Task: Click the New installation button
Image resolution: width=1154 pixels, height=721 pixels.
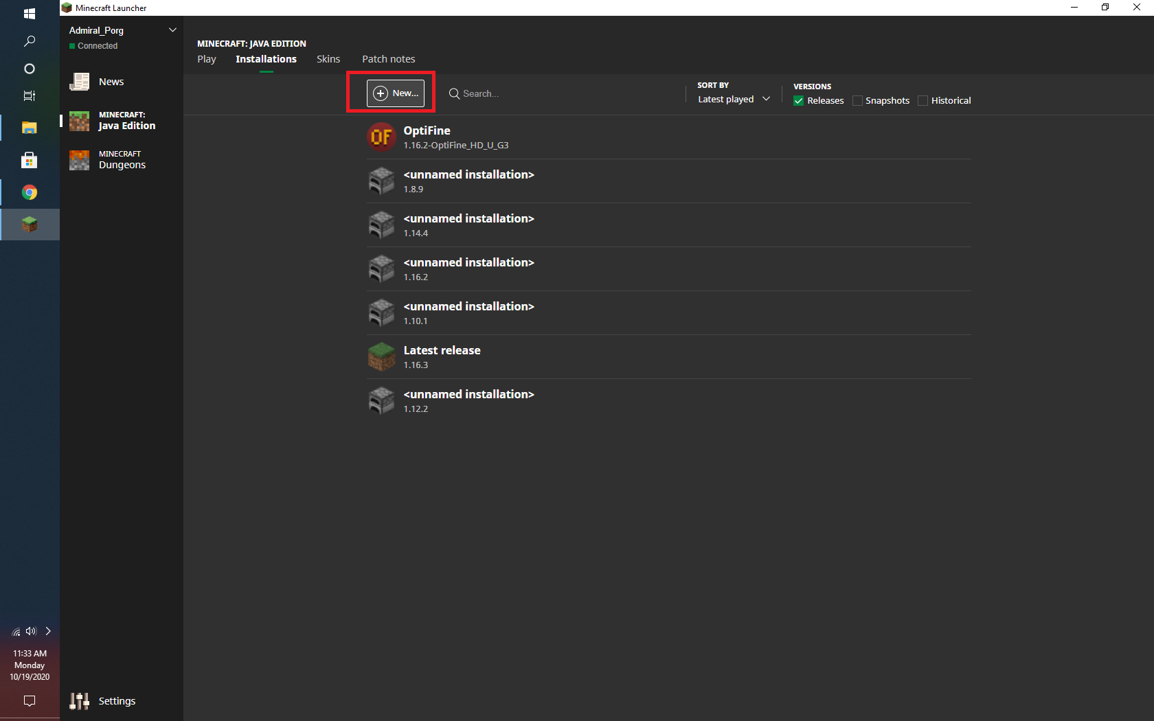Action: [x=395, y=93]
